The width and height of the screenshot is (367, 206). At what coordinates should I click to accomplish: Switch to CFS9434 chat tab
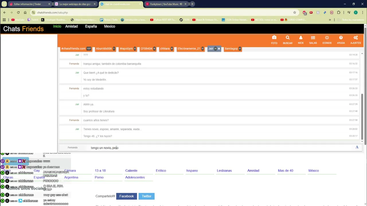point(148,49)
